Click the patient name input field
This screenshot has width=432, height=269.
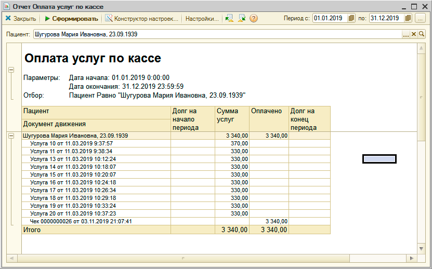pyautogui.click(x=216, y=34)
